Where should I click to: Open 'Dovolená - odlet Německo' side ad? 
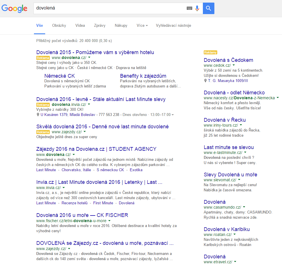pos(234,93)
